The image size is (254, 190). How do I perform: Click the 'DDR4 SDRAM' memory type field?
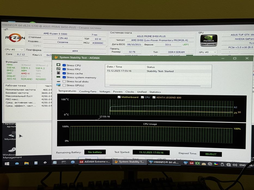(x=176, y=52)
